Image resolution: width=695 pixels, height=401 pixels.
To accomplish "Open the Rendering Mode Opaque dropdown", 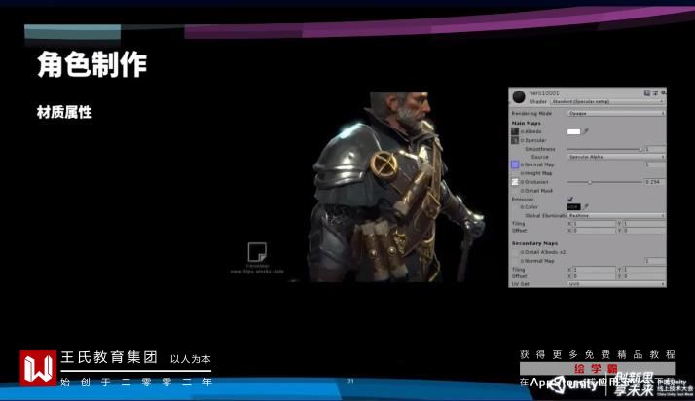I will click(x=616, y=114).
